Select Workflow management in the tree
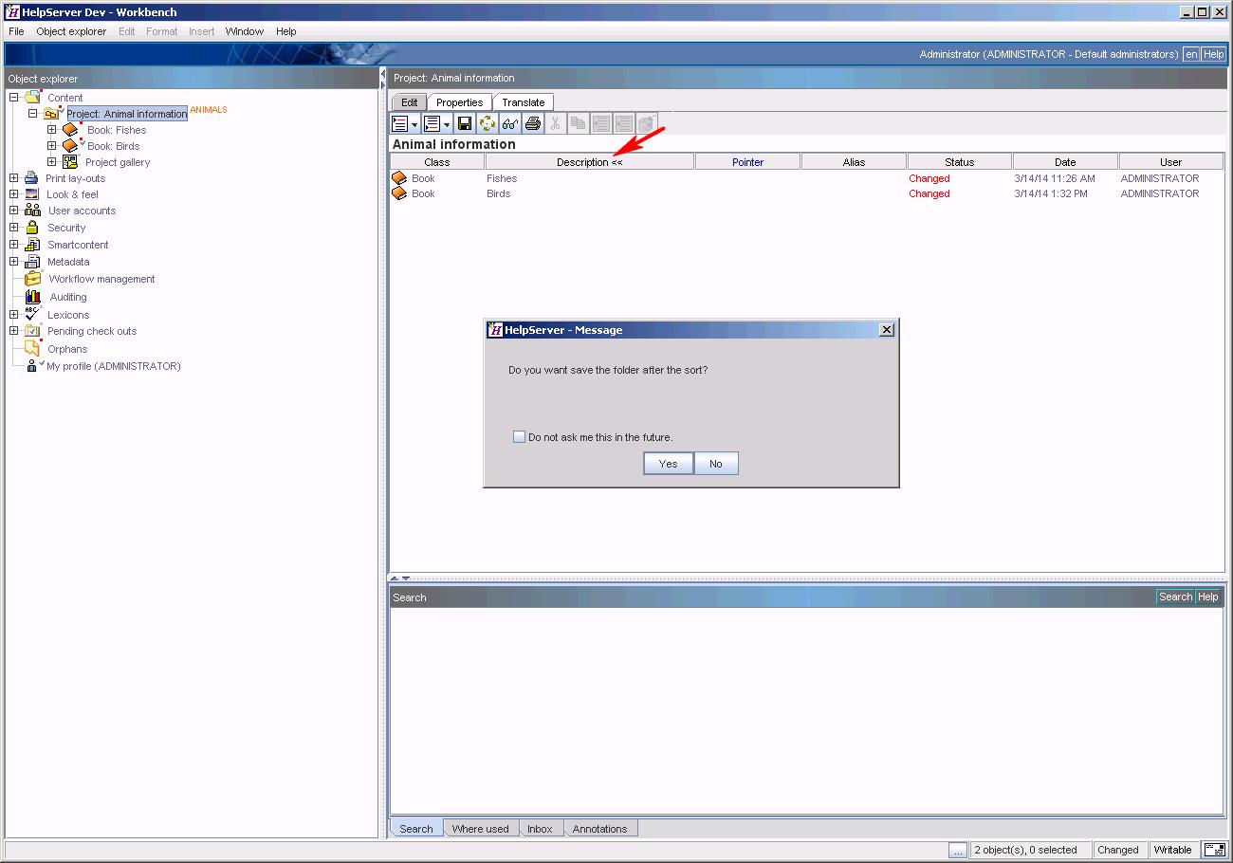The image size is (1233, 863). (x=101, y=279)
